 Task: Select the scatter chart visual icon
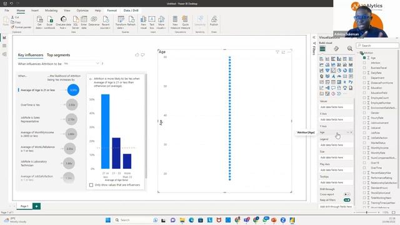coord(333,71)
